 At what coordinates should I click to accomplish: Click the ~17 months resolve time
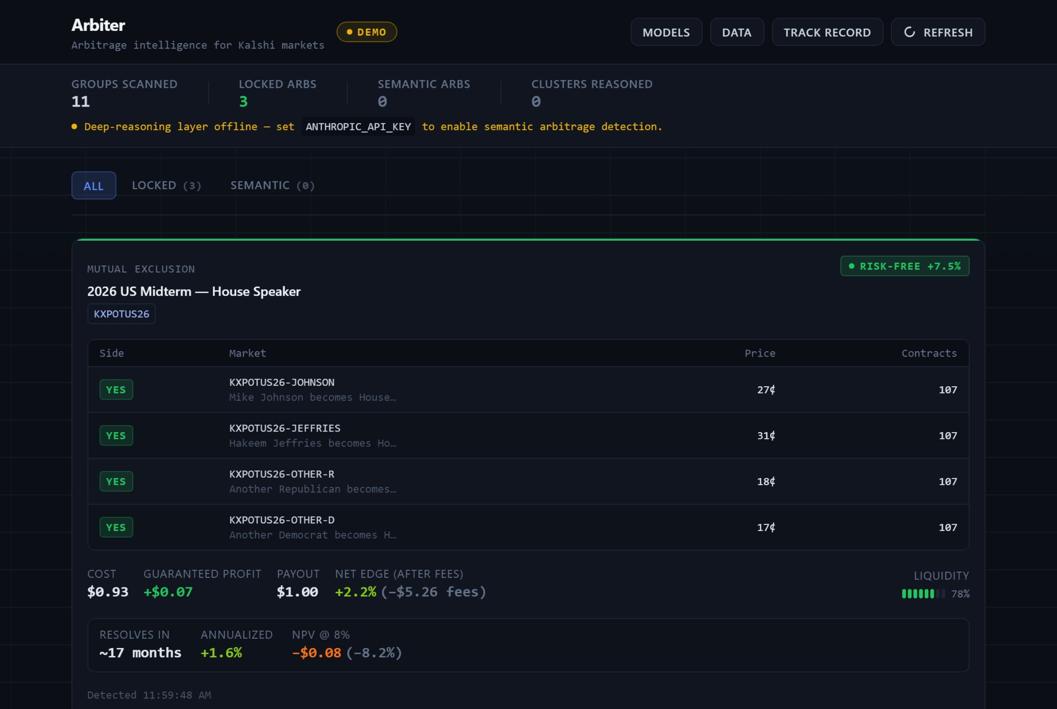[140, 653]
